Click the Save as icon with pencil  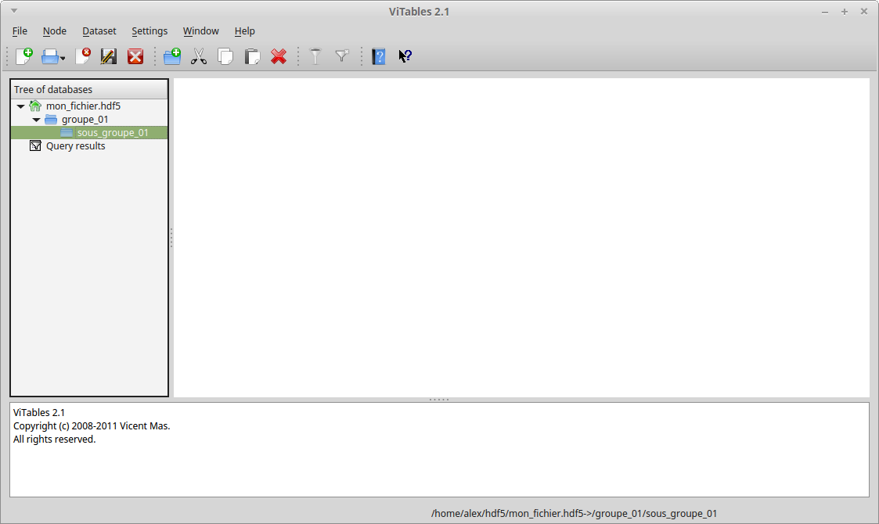pyautogui.click(x=109, y=56)
